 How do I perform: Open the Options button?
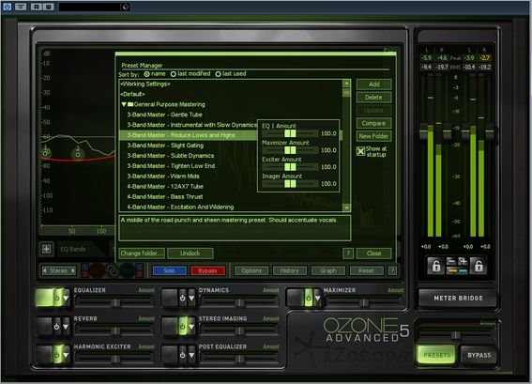click(x=251, y=270)
